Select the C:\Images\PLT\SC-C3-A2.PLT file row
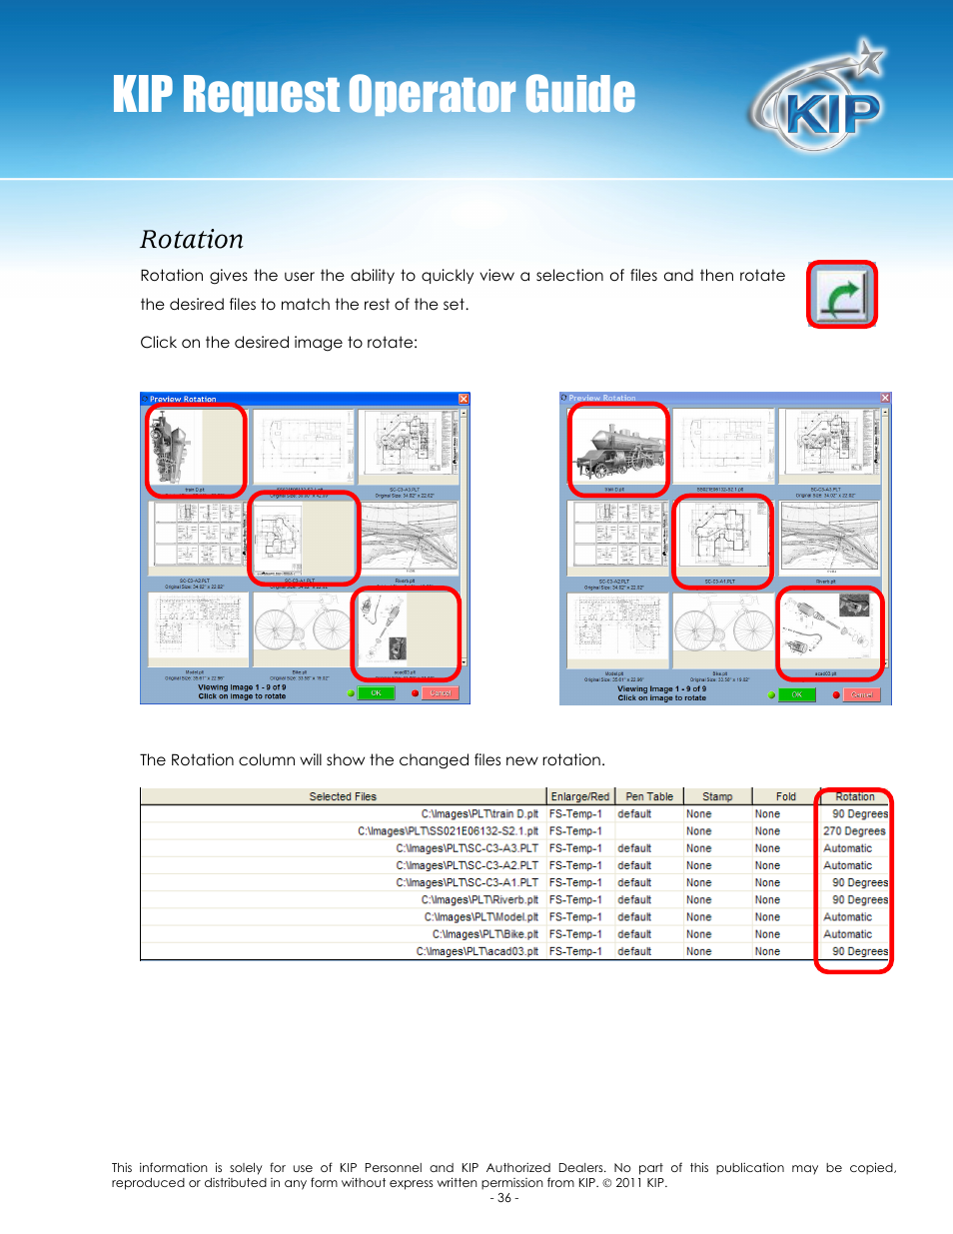953x1234 pixels. point(514,865)
